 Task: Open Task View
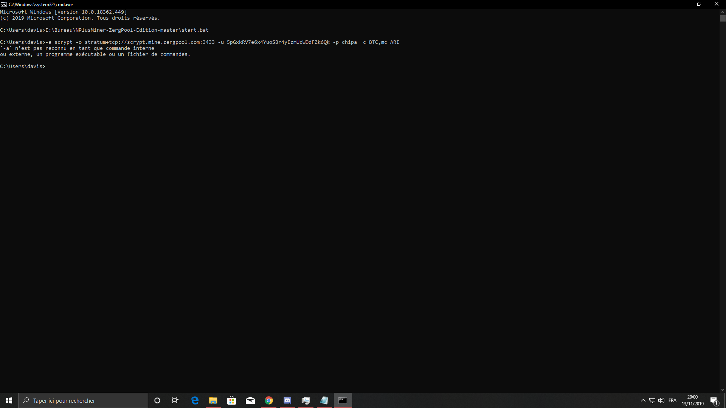[x=175, y=400]
